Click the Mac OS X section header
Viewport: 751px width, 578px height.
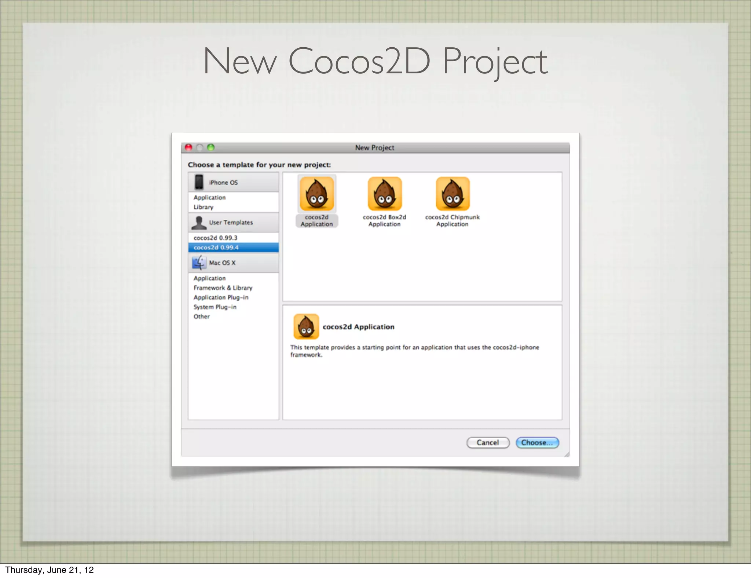click(x=233, y=263)
